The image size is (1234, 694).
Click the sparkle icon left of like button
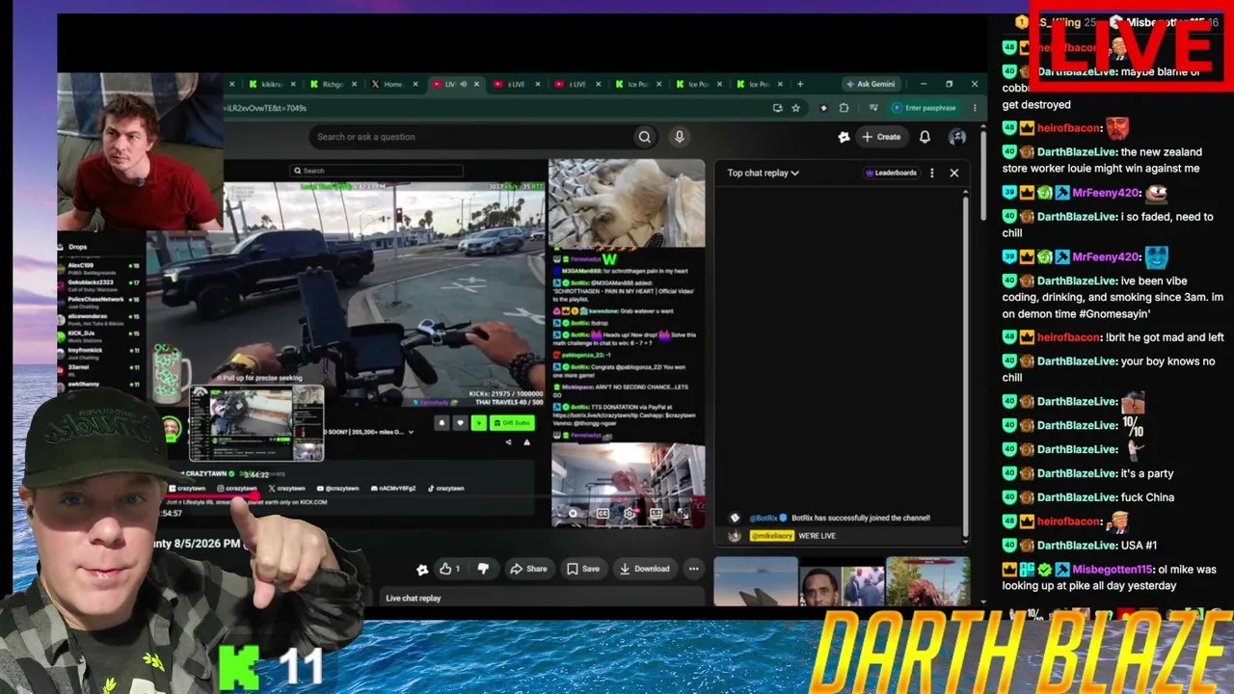(421, 569)
